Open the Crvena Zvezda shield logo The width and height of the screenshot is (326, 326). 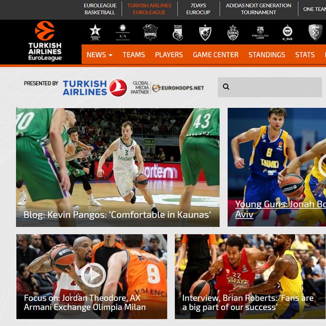(205, 33)
